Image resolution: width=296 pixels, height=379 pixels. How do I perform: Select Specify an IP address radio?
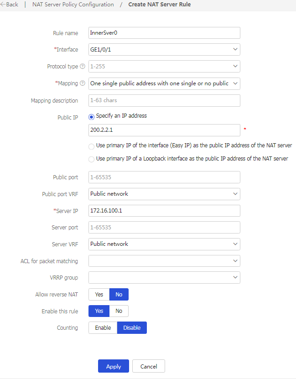92,116
